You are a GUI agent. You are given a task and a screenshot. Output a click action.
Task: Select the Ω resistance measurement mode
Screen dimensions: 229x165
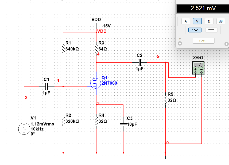tap(209, 21)
